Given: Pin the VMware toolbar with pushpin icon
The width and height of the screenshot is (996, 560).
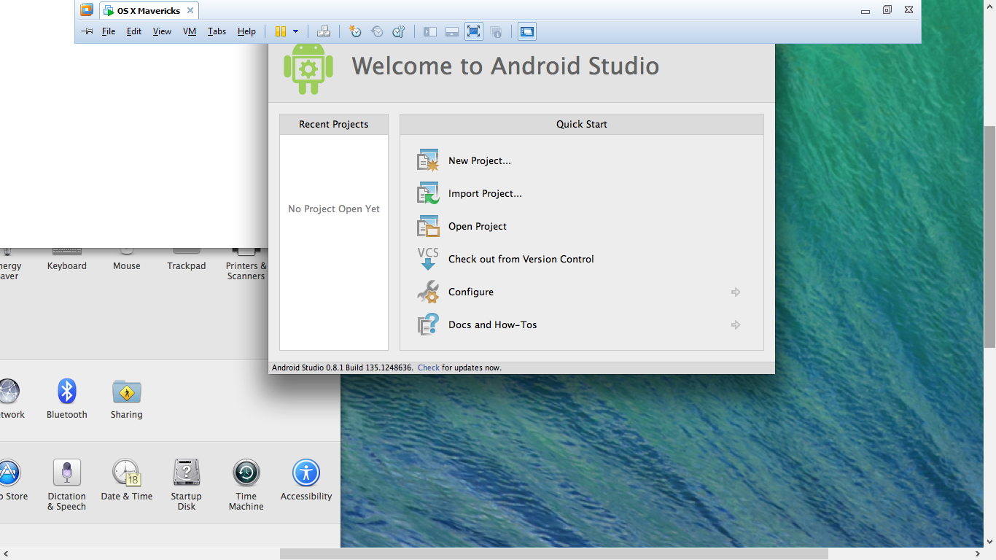Looking at the screenshot, I should [x=87, y=31].
